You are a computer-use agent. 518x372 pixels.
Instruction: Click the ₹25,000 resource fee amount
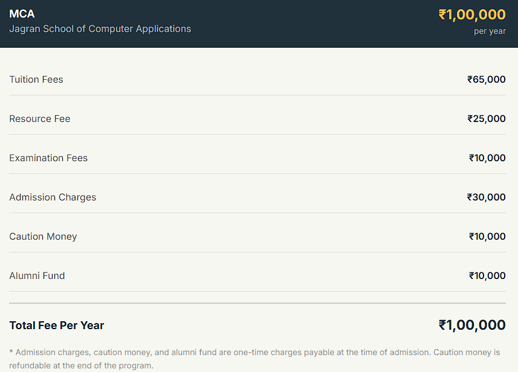(x=487, y=119)
